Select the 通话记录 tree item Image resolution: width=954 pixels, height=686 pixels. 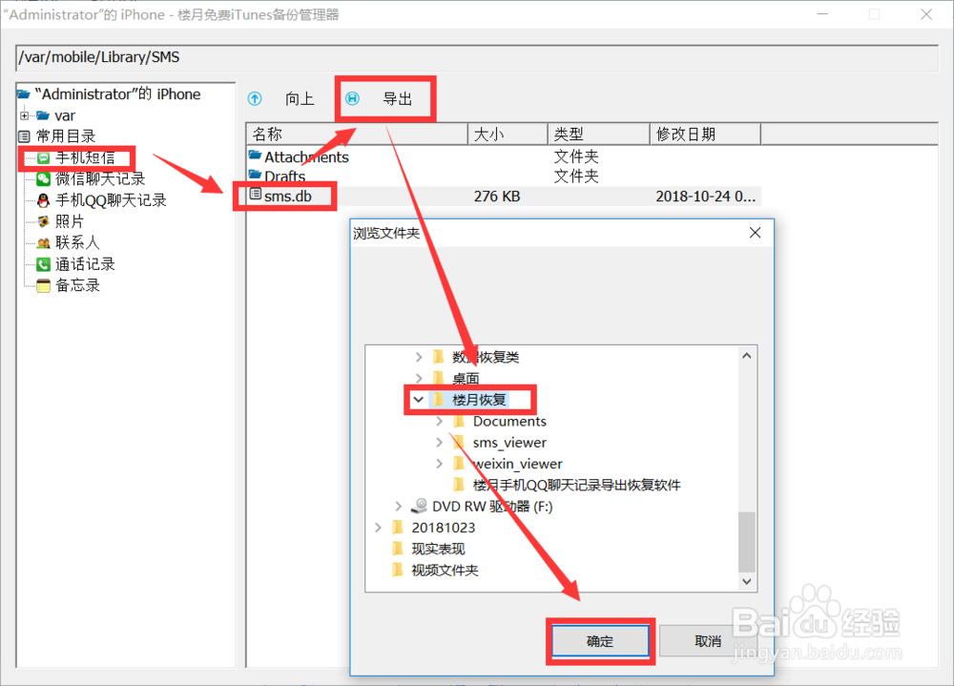click(x=85, y=264)
